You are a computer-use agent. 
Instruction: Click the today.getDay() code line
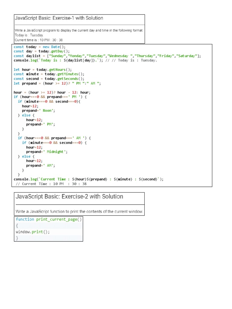coord(42,51)
